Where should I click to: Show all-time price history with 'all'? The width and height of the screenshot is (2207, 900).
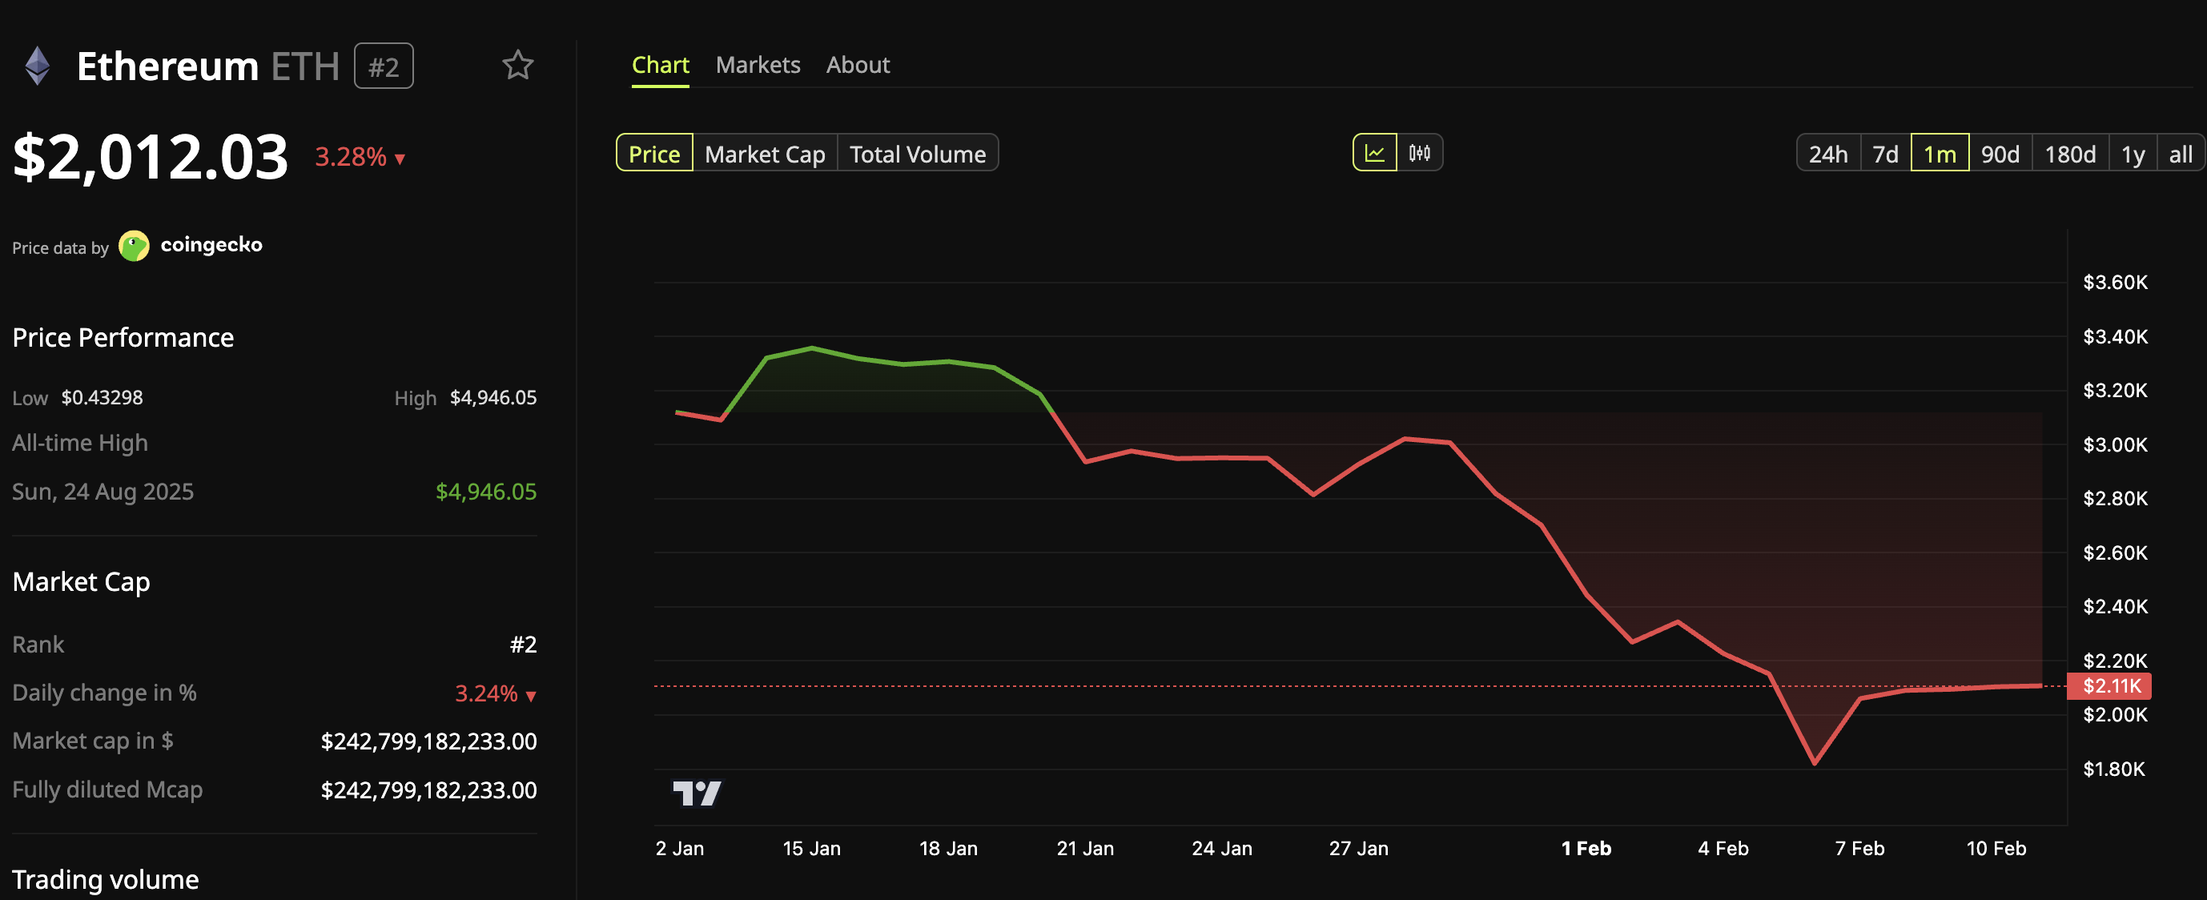click(x=2181, y=153)
